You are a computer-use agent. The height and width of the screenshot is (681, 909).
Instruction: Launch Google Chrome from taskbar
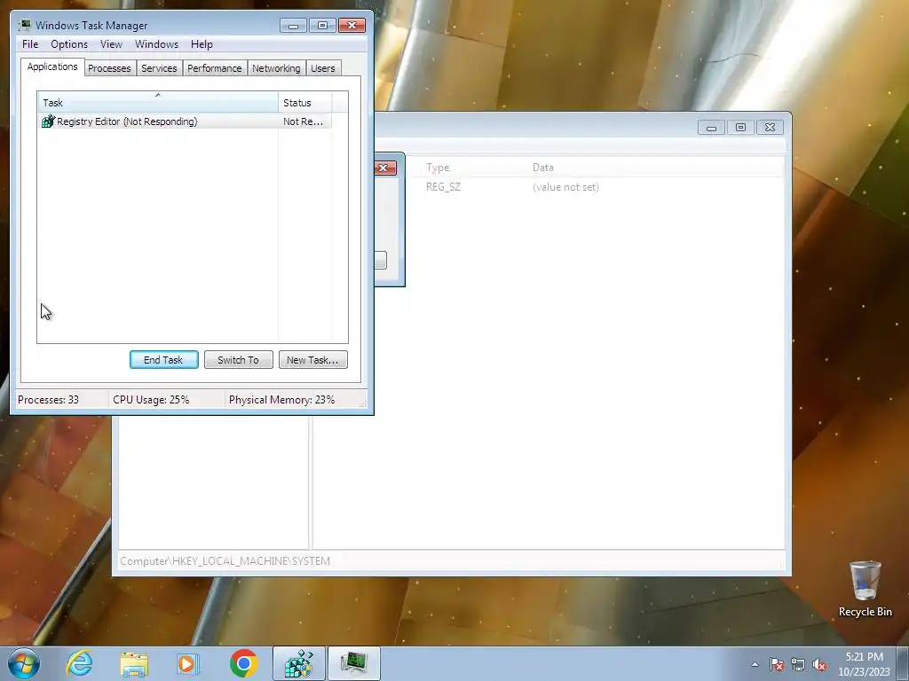[x=243, y=663]
